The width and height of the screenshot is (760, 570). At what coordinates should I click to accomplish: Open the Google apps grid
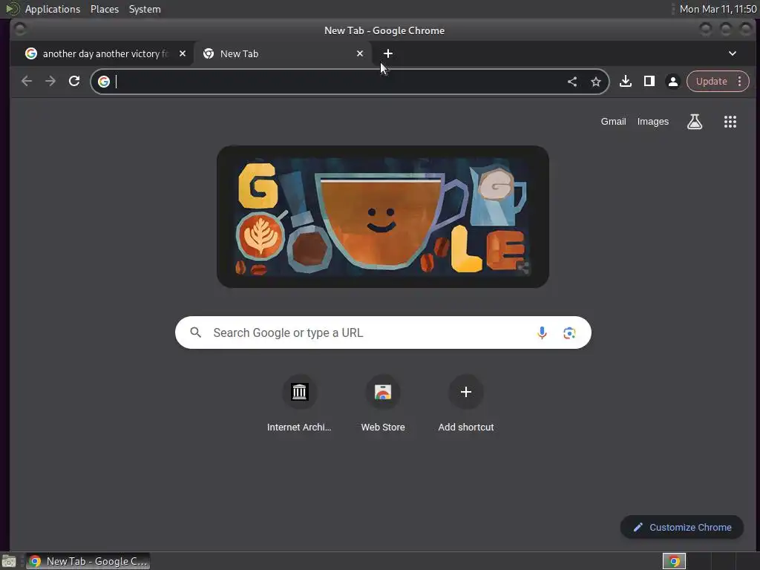point(730,122)
